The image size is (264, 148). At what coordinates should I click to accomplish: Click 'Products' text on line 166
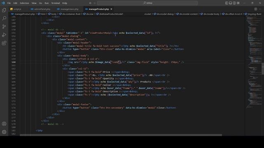click(x=146, y=82)
